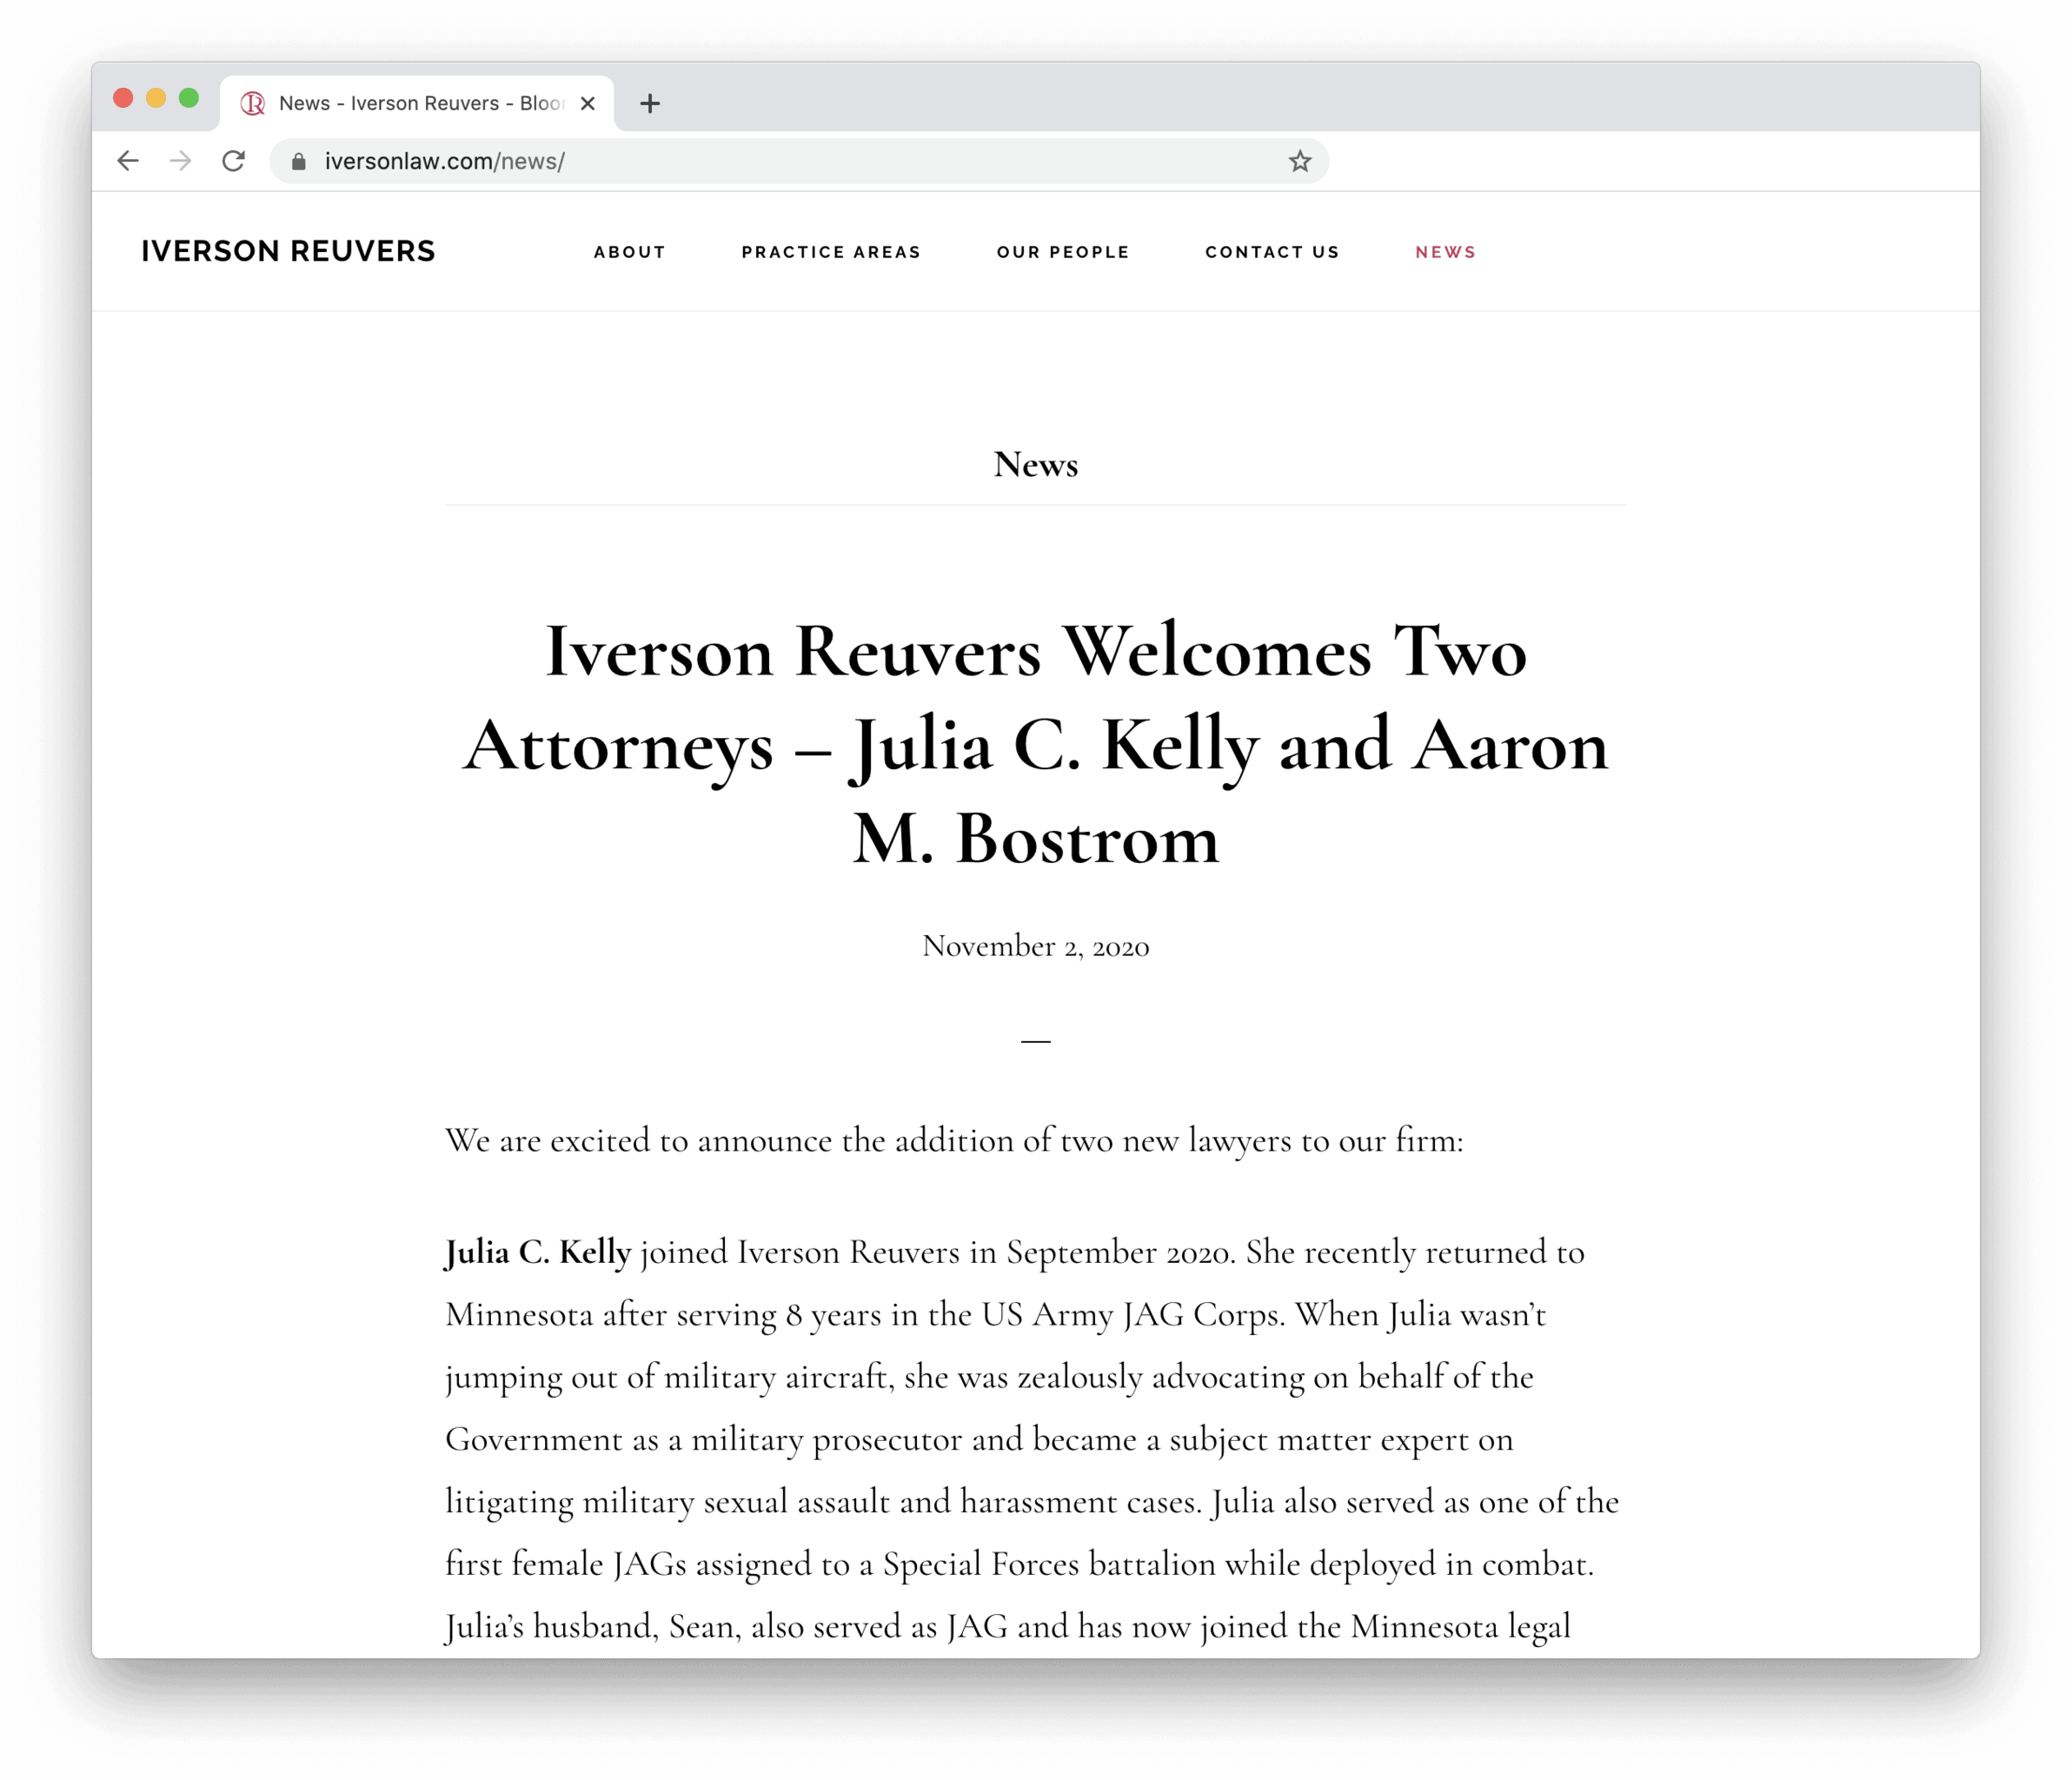
Task: Click the browser forward arrow
Action: tap(180, 161)
